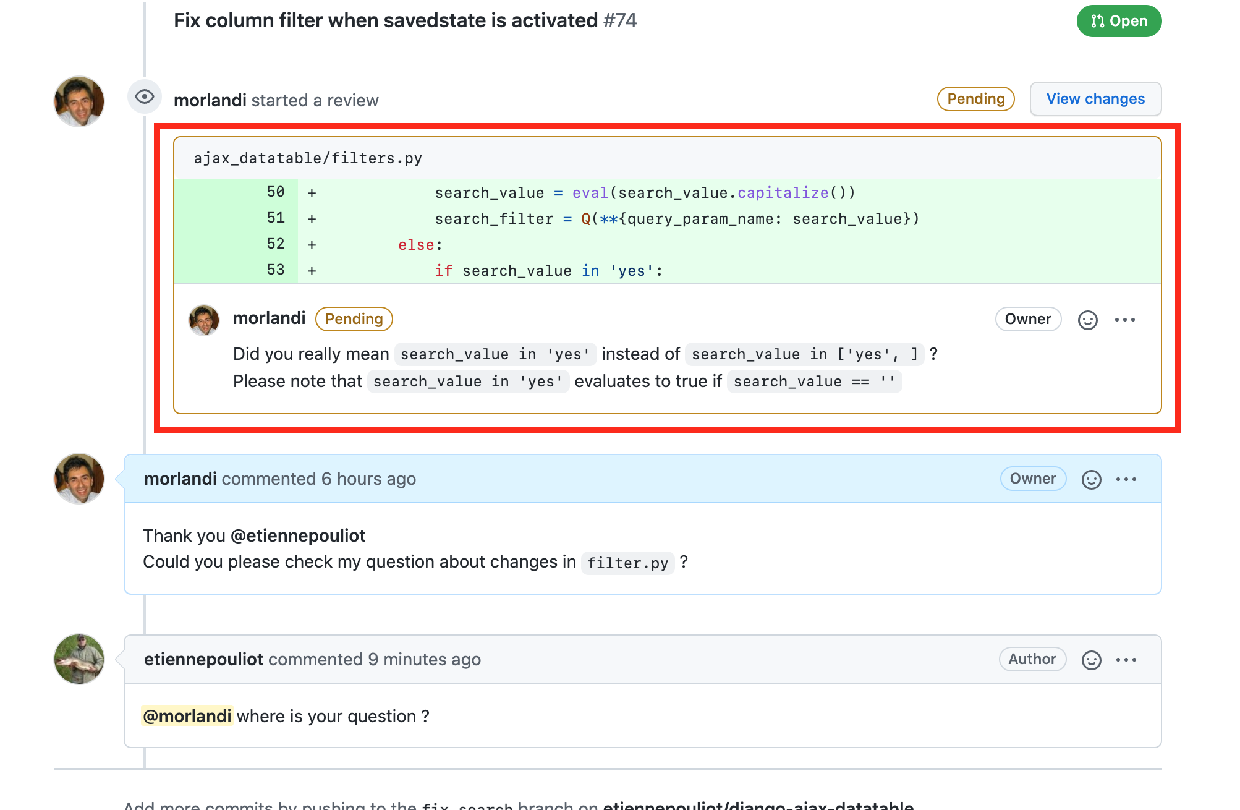Add reaction to etiennepouliot's comment
This screenshot has height=810, width=1240.
(1091, 660)
